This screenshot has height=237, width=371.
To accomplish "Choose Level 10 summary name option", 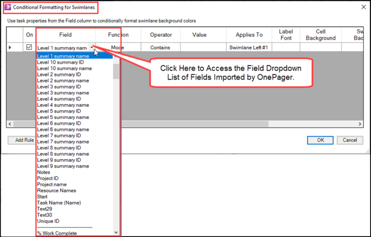I will point(64,68).
